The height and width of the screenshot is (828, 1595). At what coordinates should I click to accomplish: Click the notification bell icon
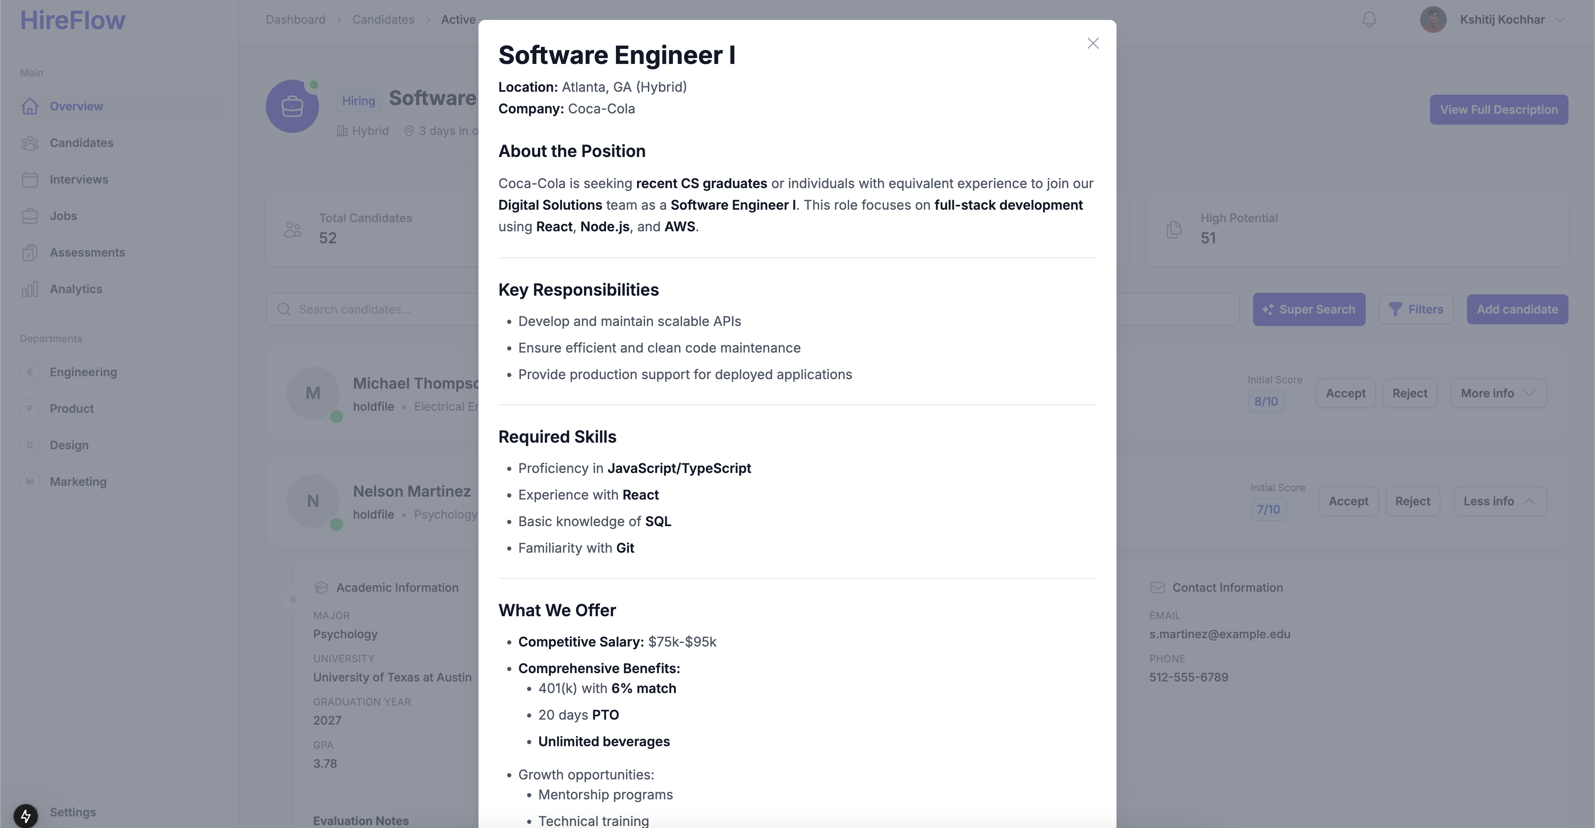[x=1369, y=20]
